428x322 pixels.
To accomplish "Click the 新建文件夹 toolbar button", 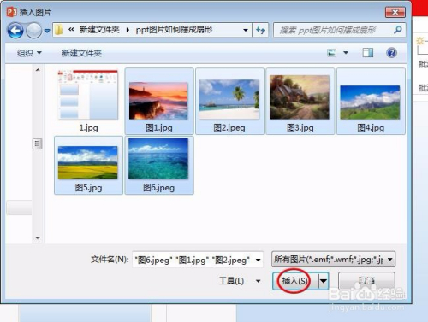I will tap(81, 53).
